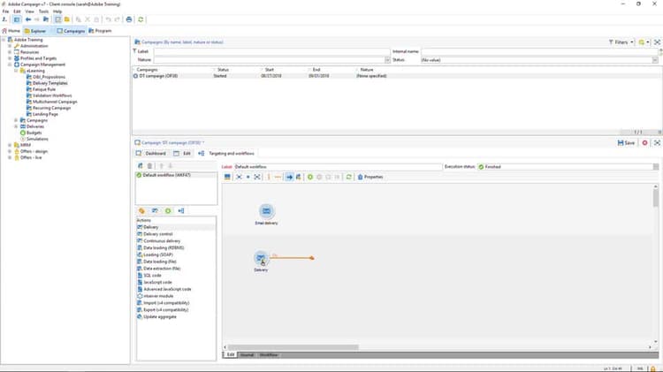Viewport: 663px width, 372px height.
Task: Click the refresh icon in workflow toolbar
Action: point(349,177)
